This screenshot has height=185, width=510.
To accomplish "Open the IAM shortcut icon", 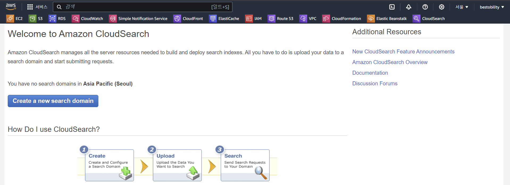I will point(249,19).
